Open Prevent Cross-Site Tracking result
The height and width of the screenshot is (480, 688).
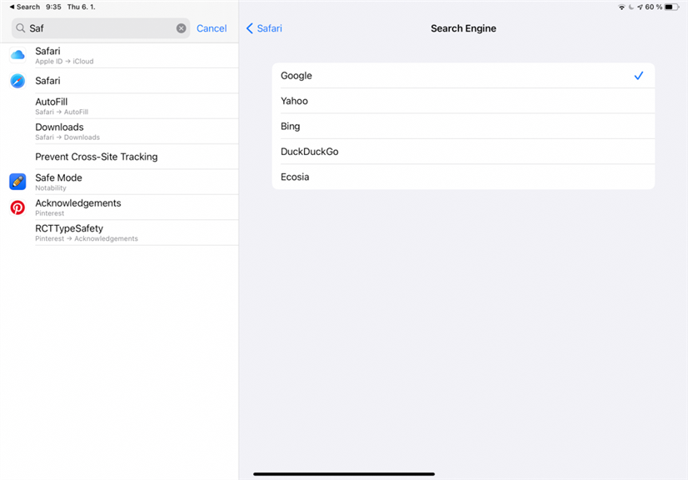[125, 157]
